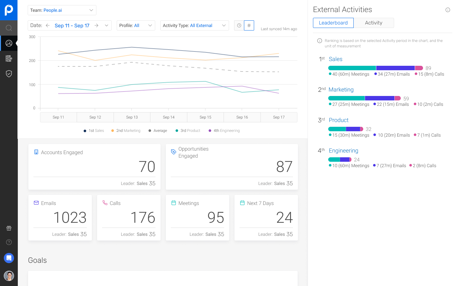The height and width of the screenshot is (286, 458).
Task: Click the gift box icon
Action: click(9, 228)
